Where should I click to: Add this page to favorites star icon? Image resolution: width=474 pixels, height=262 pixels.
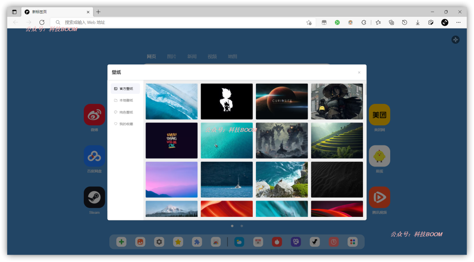tap(309, 22)
